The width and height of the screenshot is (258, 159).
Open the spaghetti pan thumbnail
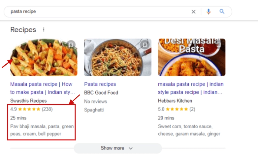(118, 57)
